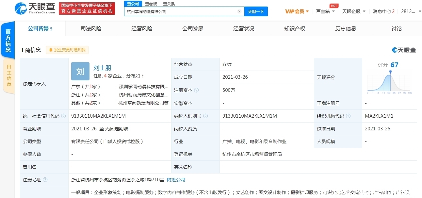
Task: Select the 官方信息 side tab
Action: tap(8, 40)
